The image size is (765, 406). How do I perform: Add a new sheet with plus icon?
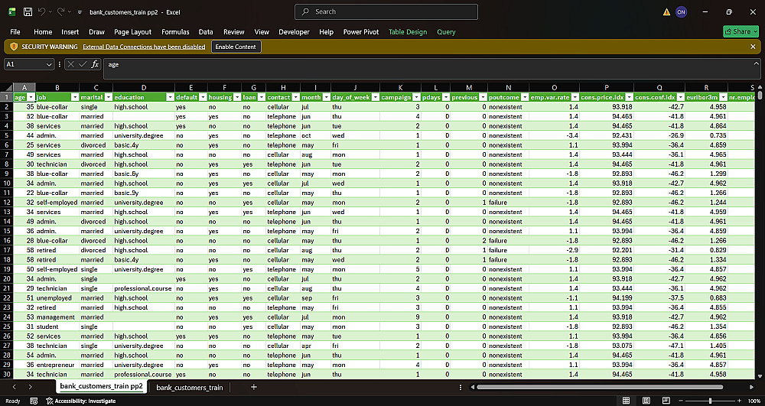click(x=254, y=387)
